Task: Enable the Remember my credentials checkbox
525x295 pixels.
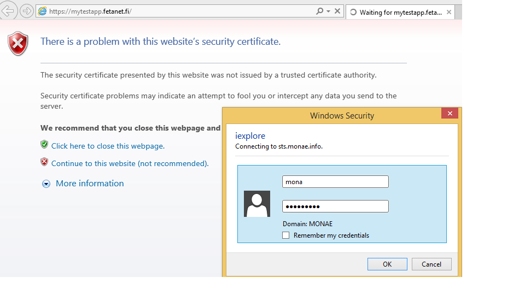Action: [x=285, y=235]
